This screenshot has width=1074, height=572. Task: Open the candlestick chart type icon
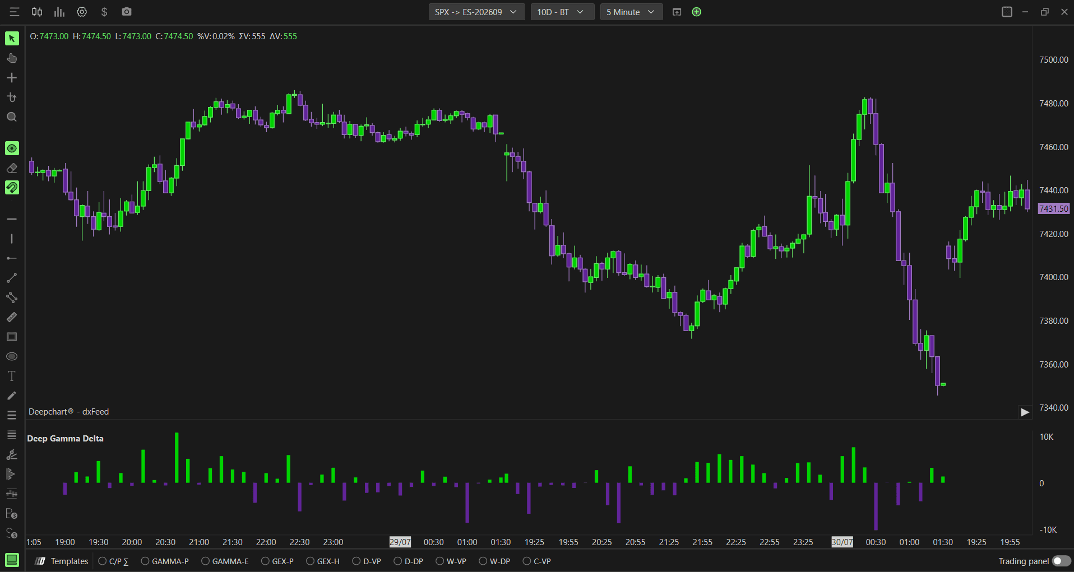(x=37, y=12)
